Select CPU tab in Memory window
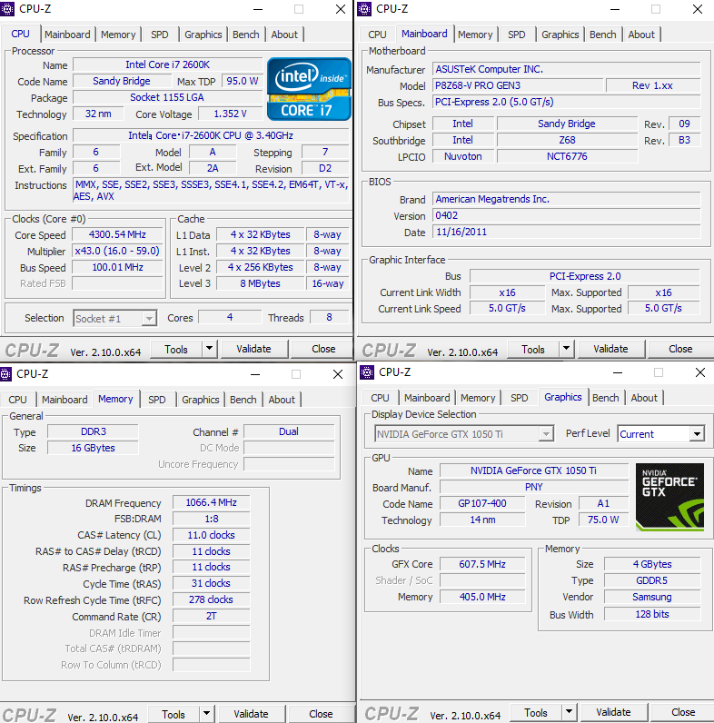 [x=17, y=400]
